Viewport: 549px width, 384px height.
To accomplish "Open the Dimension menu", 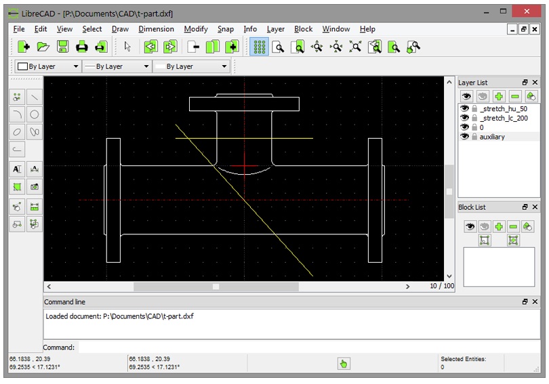I will (x=156, y=29).
